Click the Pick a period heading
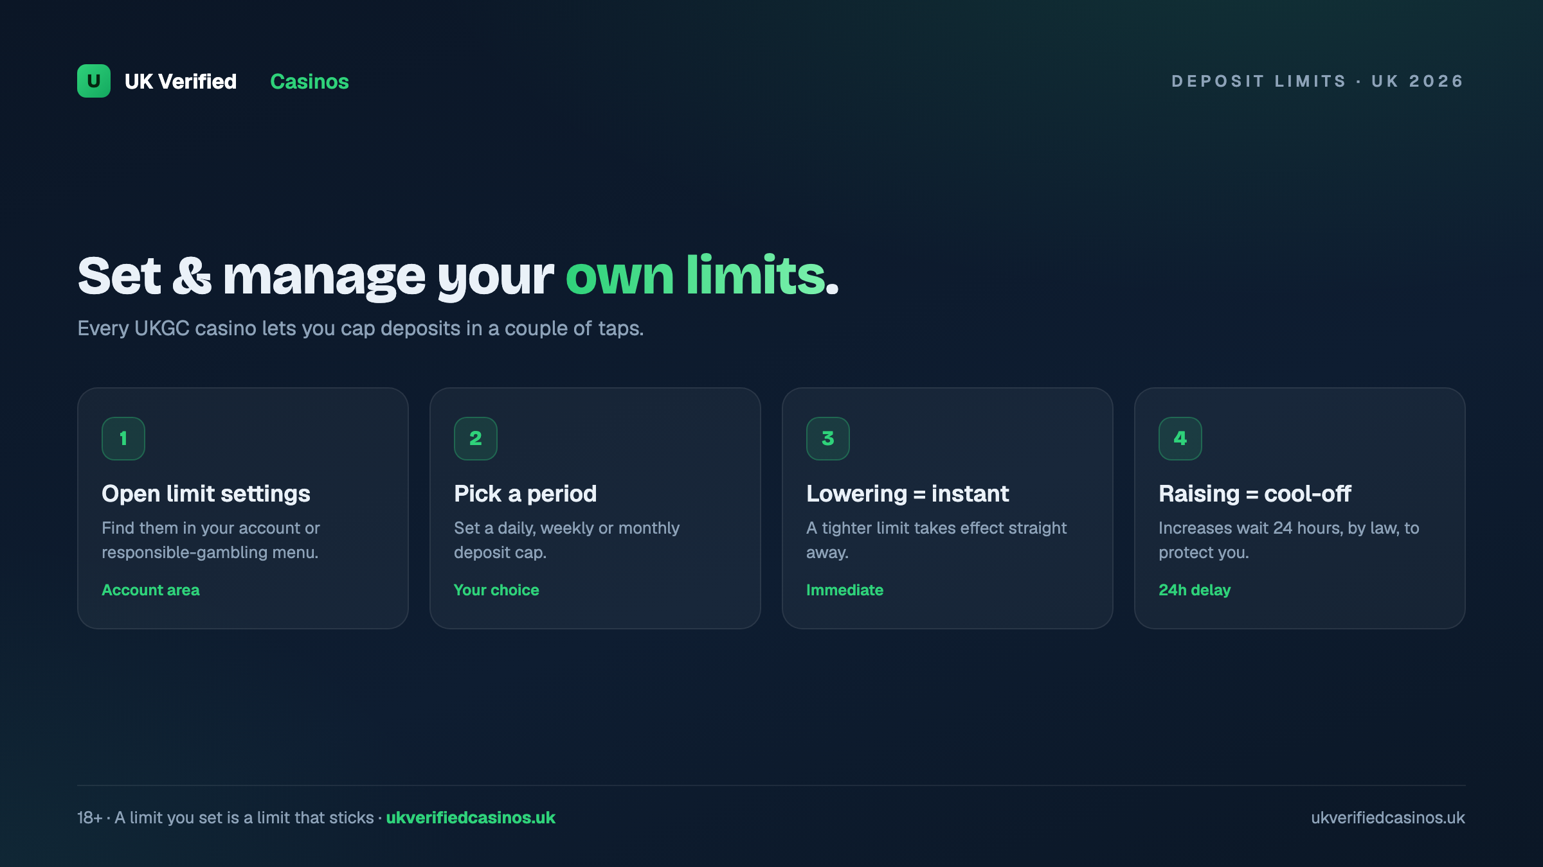The width and height of the screenshot is (1543, 867). (525, 493)
